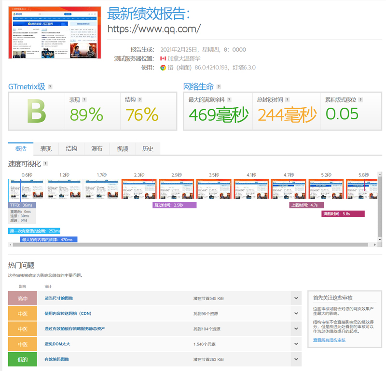
Task: Open the 适当尺寸的图像 audit link
Action: (x=58, y=298)
